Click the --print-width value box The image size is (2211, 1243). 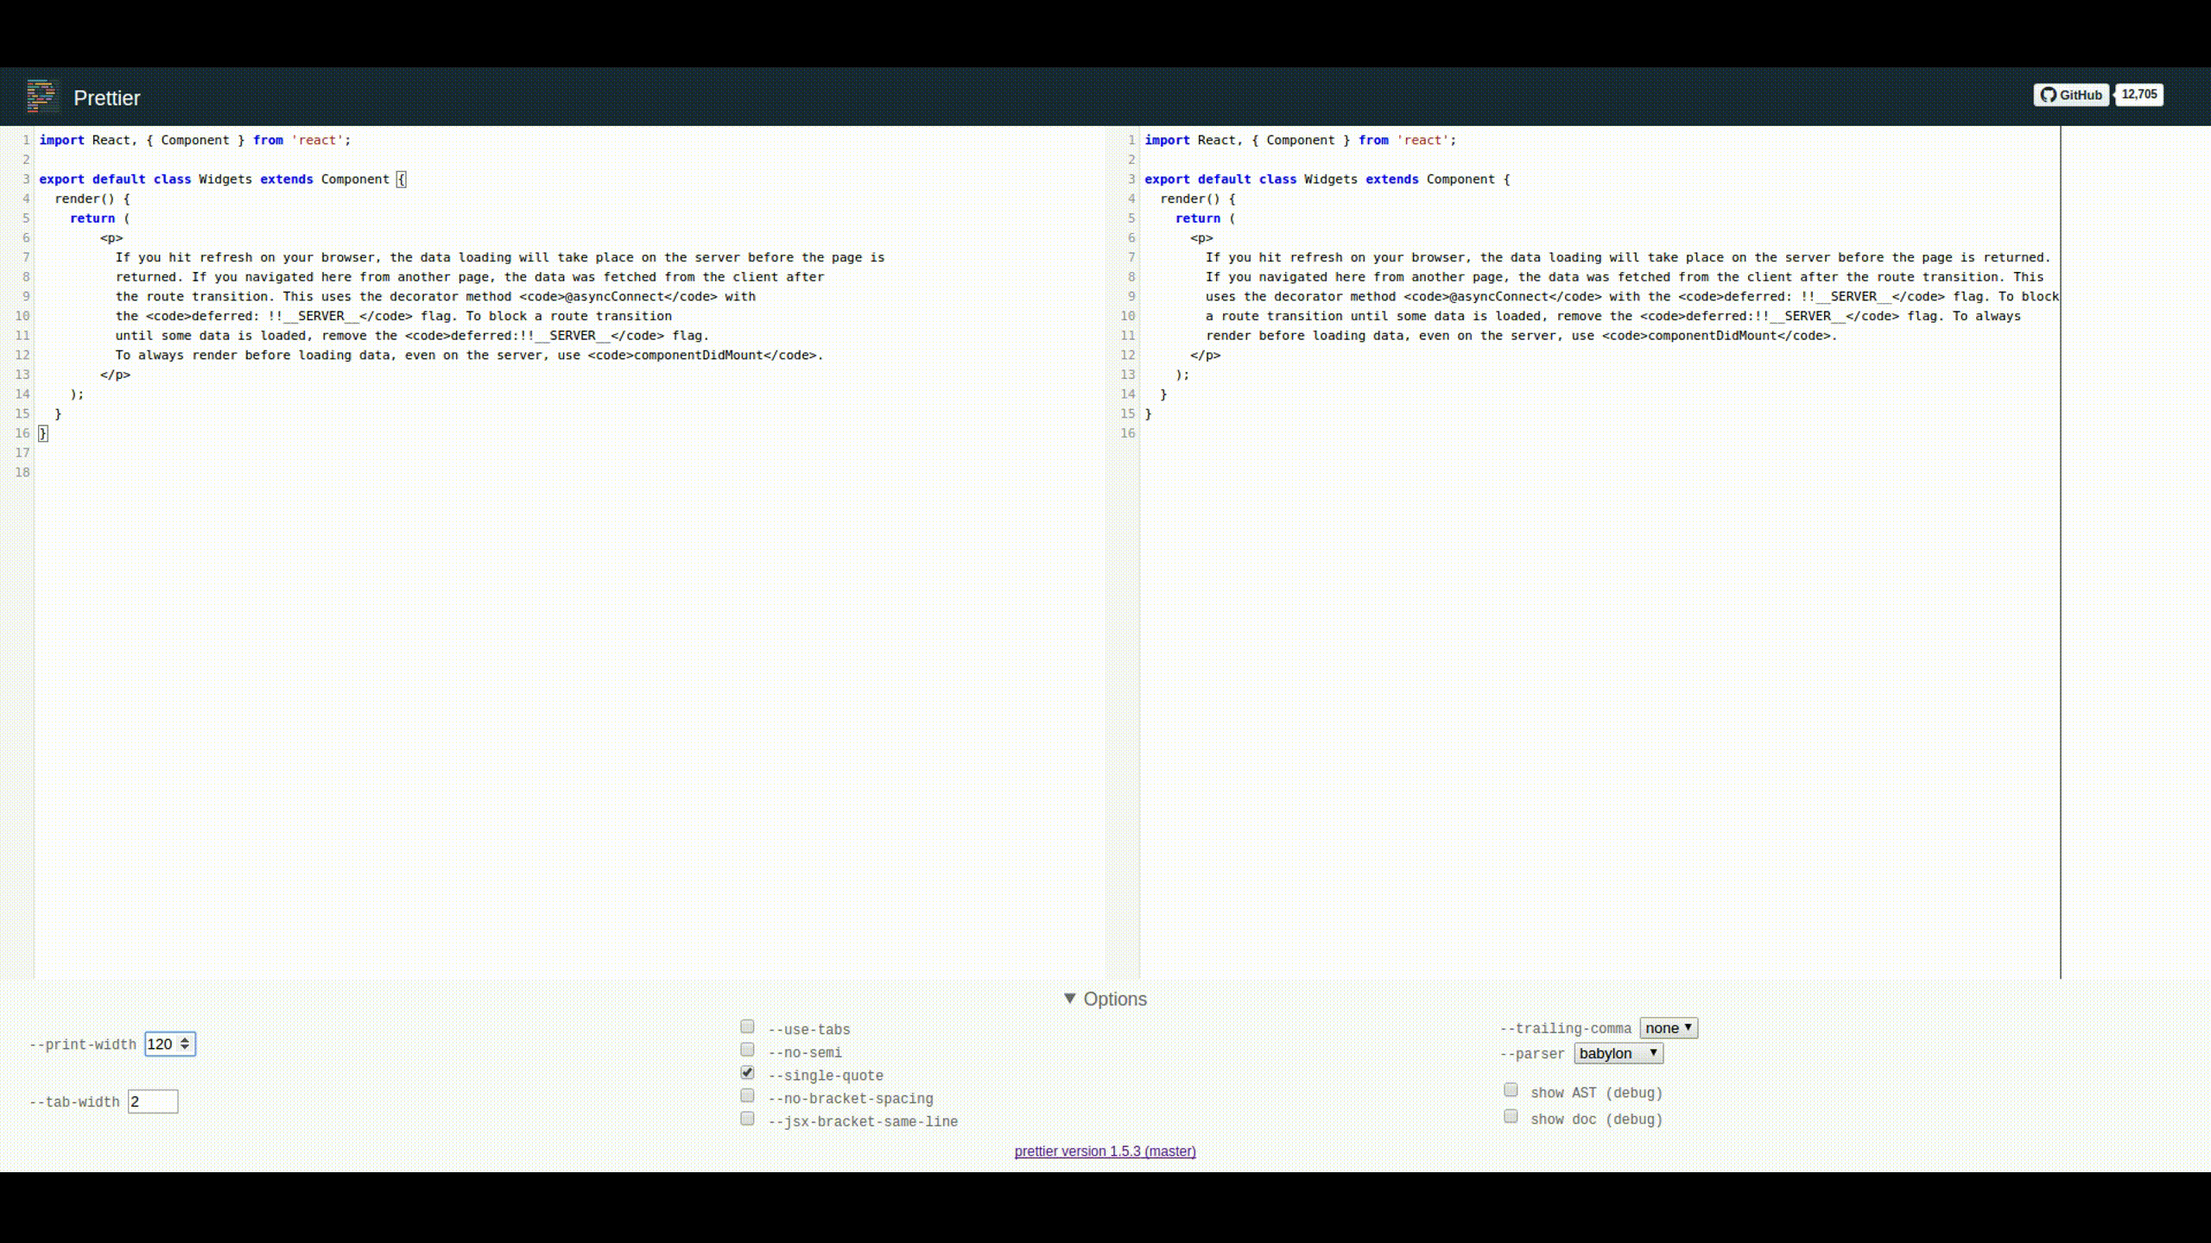pyautogui.click(x=160, y=1044)
